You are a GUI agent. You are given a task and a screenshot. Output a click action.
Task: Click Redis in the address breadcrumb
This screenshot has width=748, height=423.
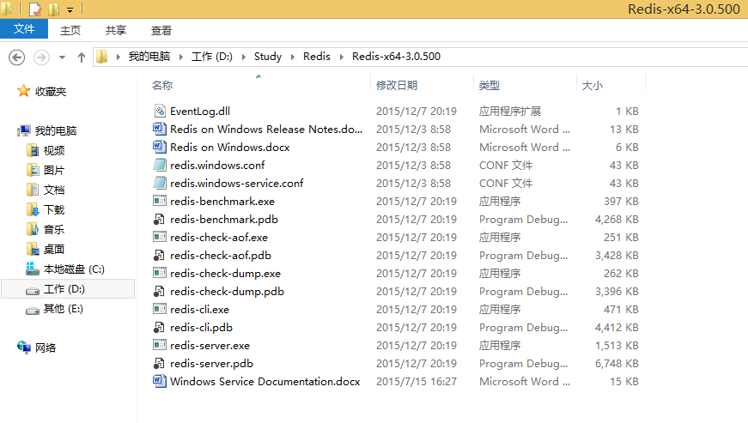(317, 57)
